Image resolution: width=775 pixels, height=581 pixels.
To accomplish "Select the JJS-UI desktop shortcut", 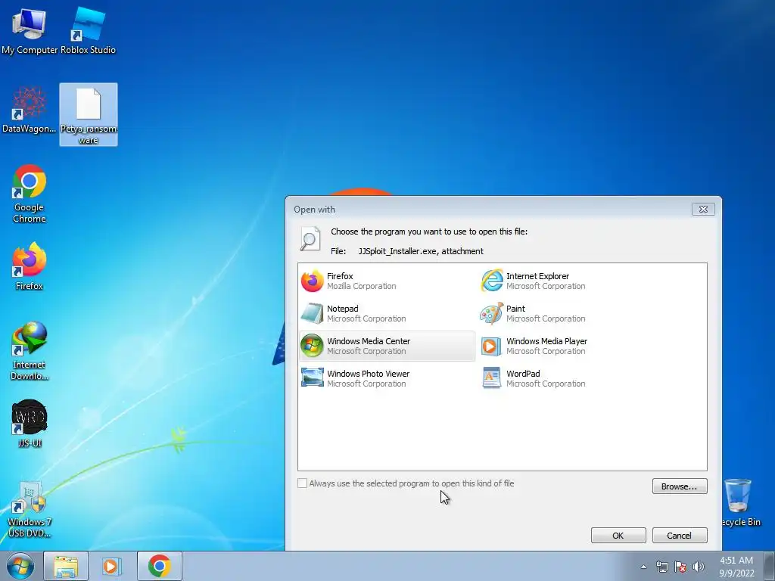I will click(30, 424).
